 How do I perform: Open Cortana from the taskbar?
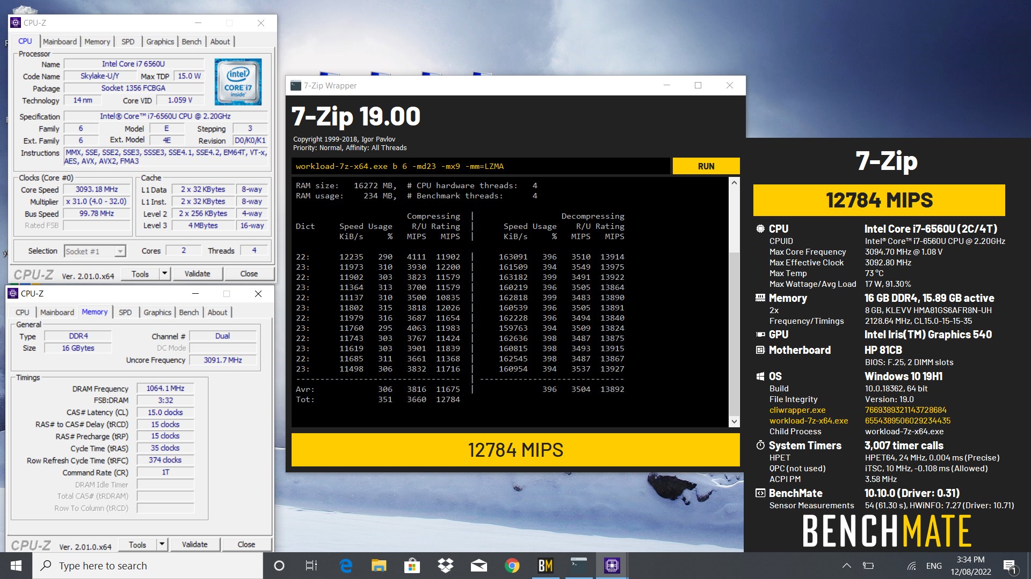279,566
